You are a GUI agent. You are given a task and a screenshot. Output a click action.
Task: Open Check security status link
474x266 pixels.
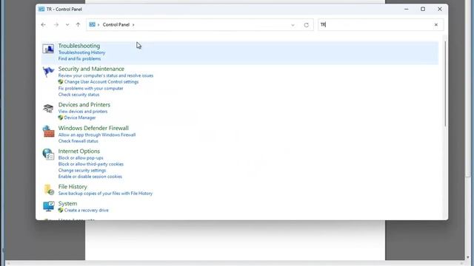(79, 95)
